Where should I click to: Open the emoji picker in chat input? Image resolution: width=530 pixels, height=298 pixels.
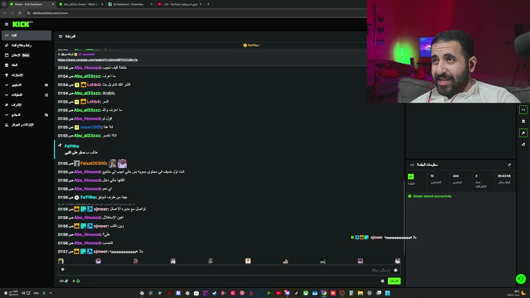(395, 270)
